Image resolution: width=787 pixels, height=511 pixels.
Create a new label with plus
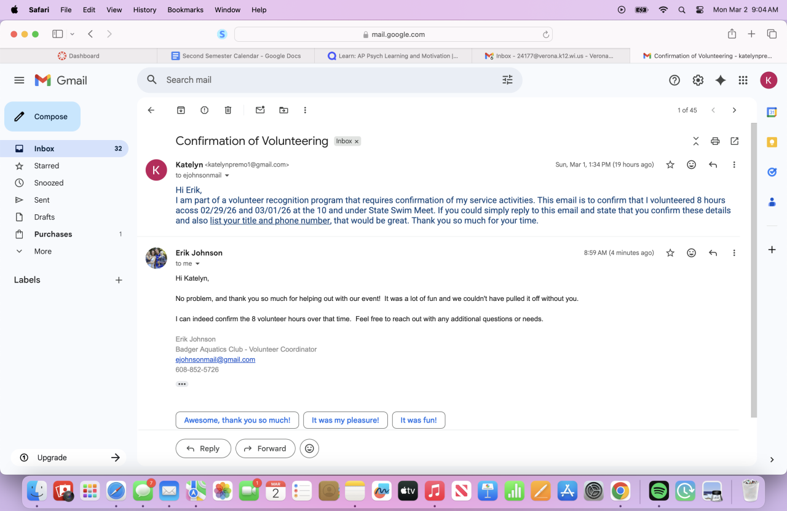[x=119, y=280]
